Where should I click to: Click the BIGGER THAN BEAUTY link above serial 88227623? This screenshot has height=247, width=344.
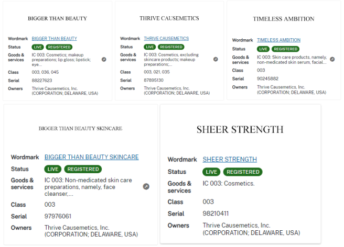[54, 38]
